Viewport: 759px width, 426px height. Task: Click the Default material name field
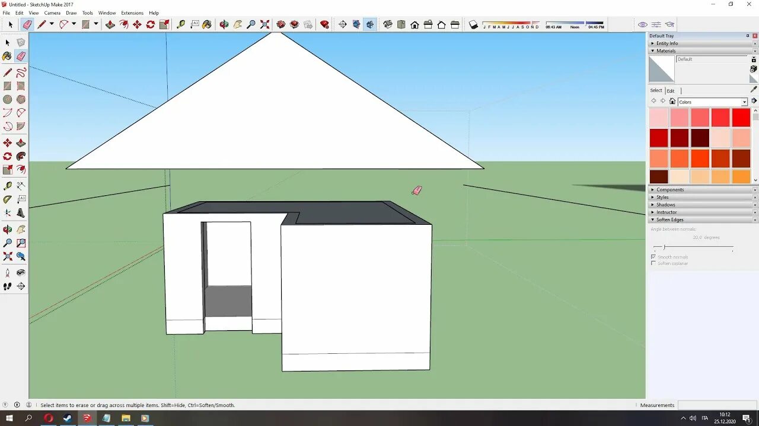tap(712, 59)
